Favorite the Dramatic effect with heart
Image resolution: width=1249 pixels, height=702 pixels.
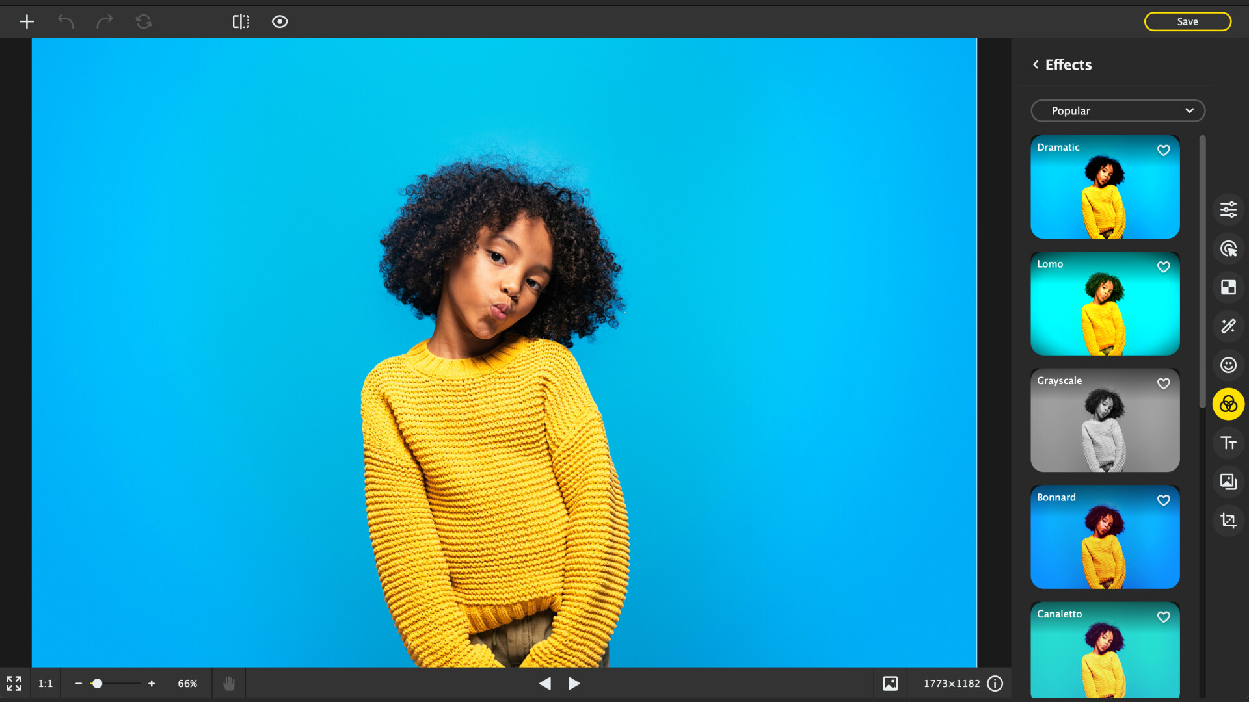[x=1164, y=150]
